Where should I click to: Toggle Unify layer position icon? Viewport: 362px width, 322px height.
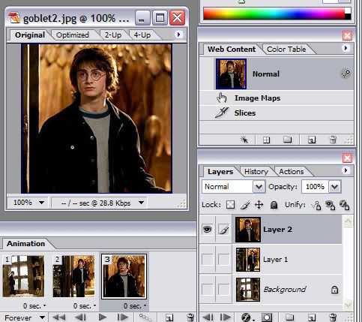(x=316, y=206)
